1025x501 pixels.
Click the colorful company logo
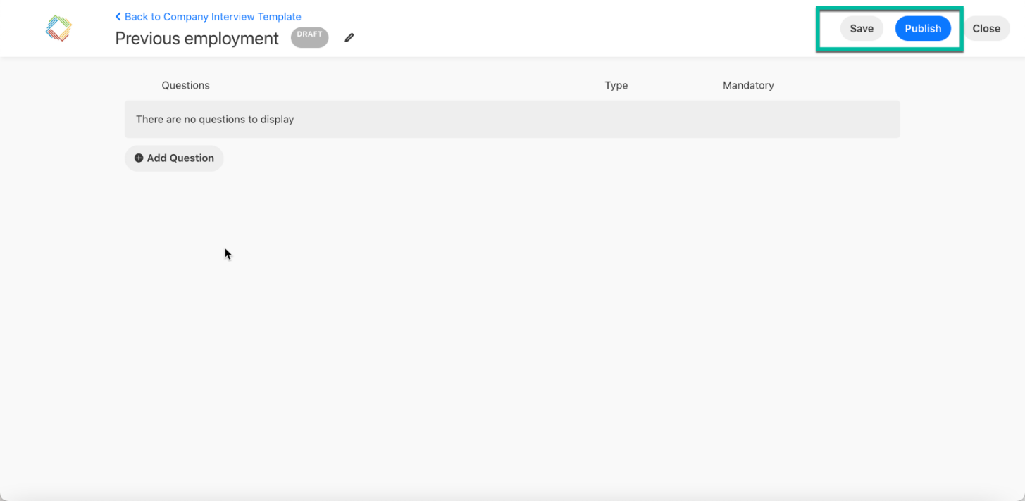(x=59, y=28)
